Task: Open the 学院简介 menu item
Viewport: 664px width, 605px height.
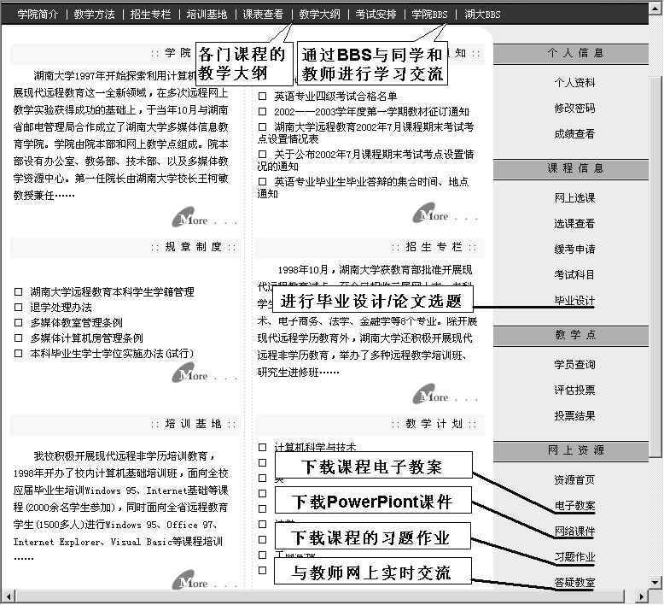Action: pos(38,14)
